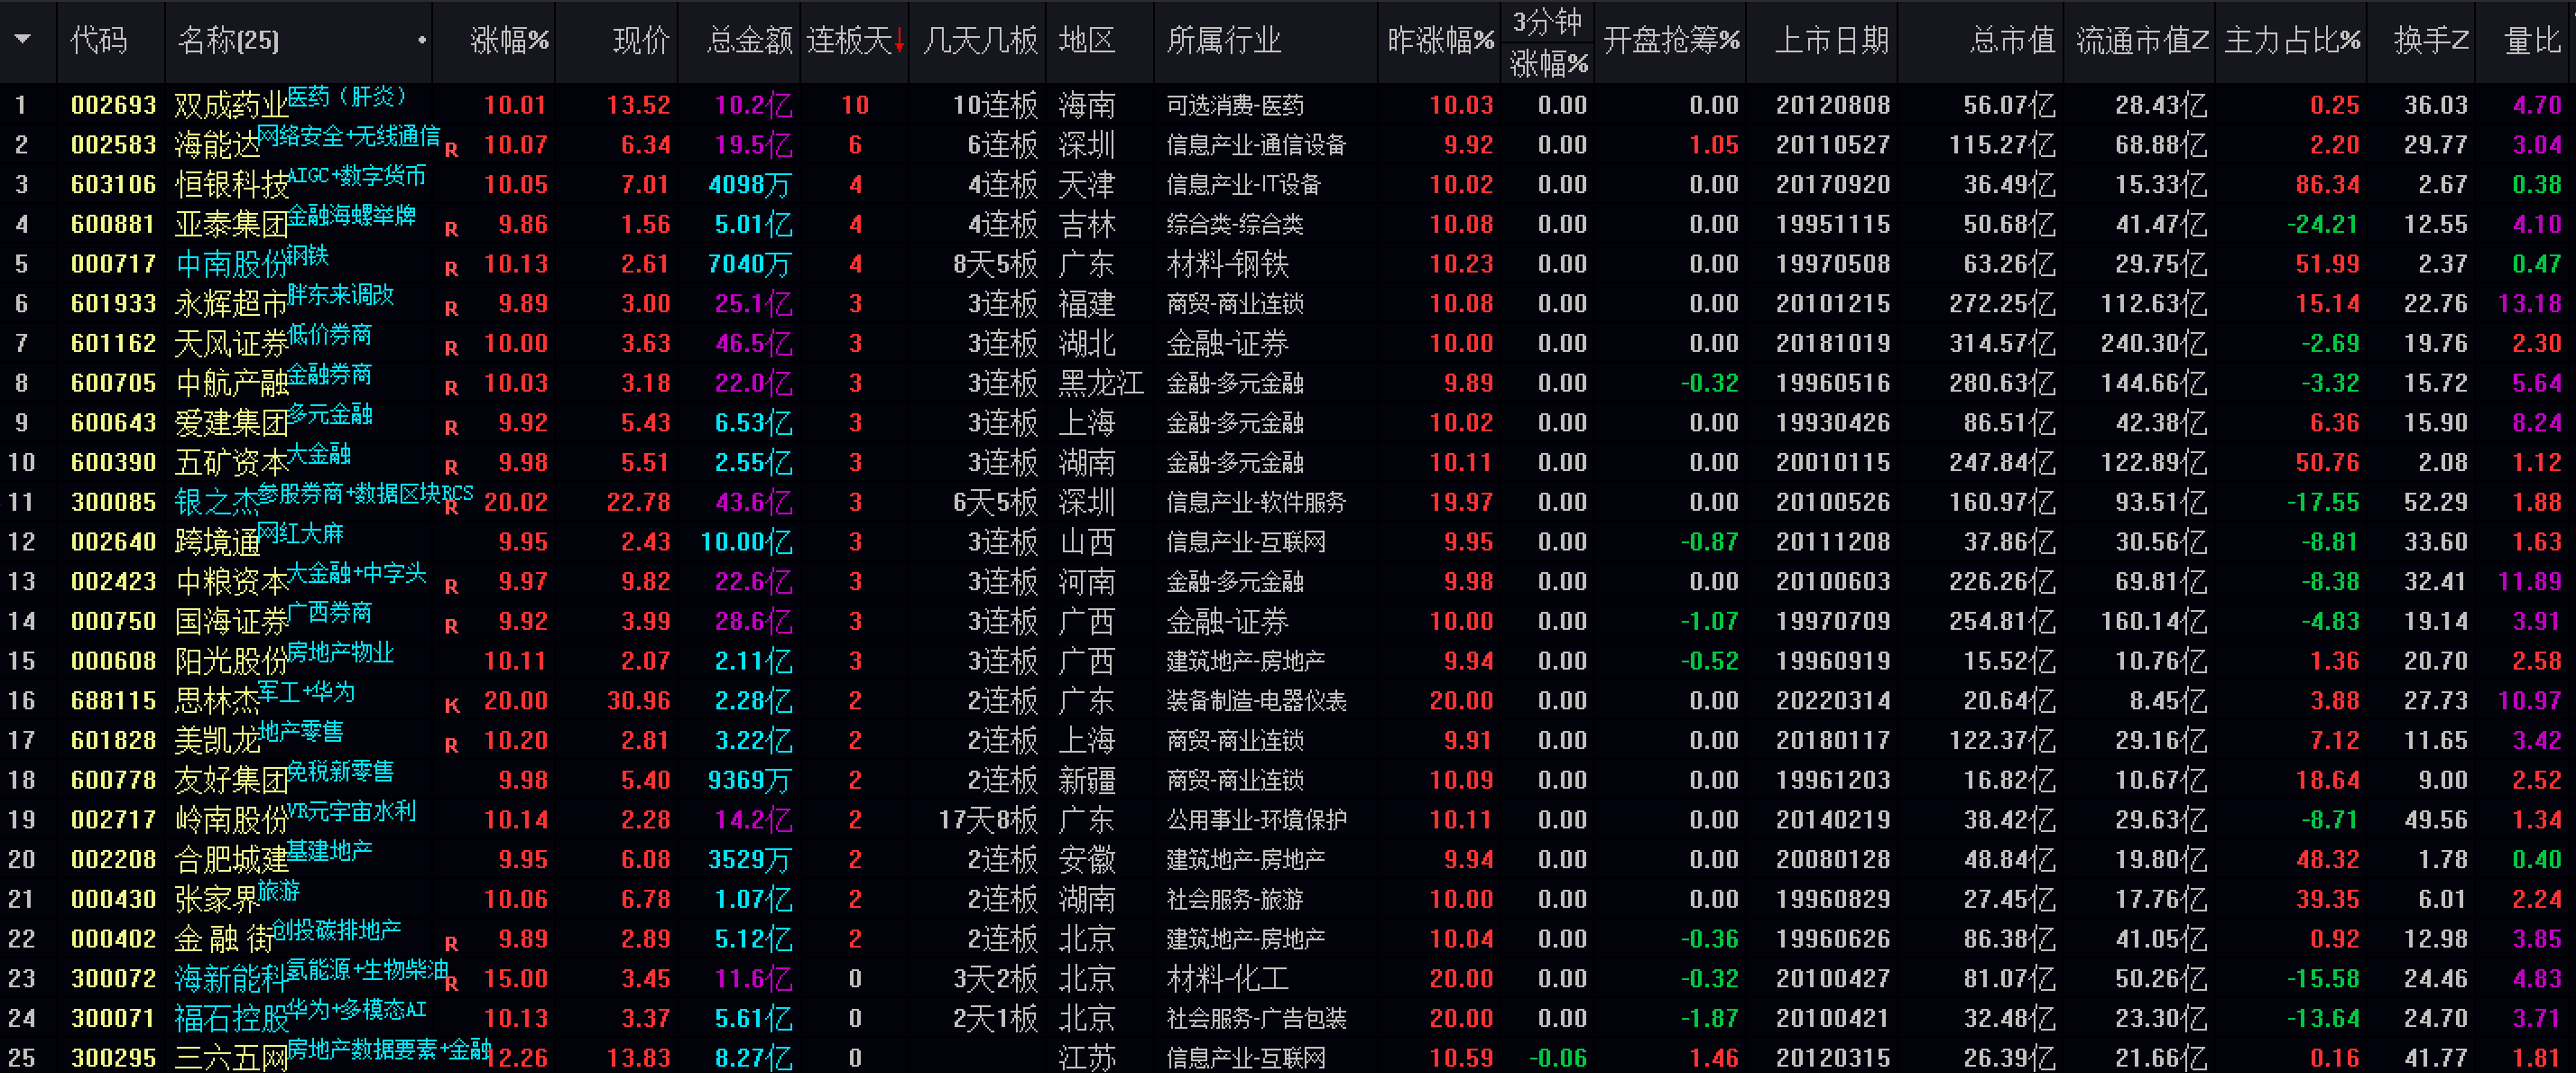The height and width of the screenshot is (1073, 2576).
Task: Click the 军工+华为 tag on 思林杰
Action: tap(306, 692)
